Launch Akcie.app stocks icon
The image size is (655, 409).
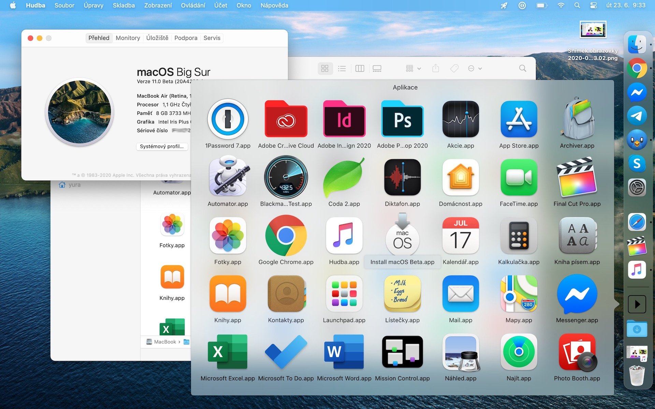click(x=461, y=119)
